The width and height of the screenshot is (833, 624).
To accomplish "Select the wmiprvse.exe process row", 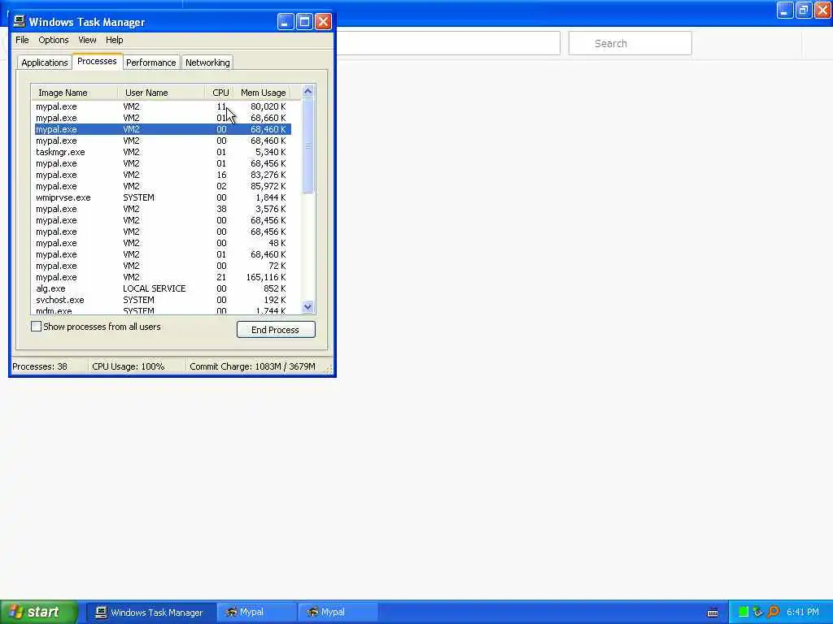I will (x=163, y=197).
